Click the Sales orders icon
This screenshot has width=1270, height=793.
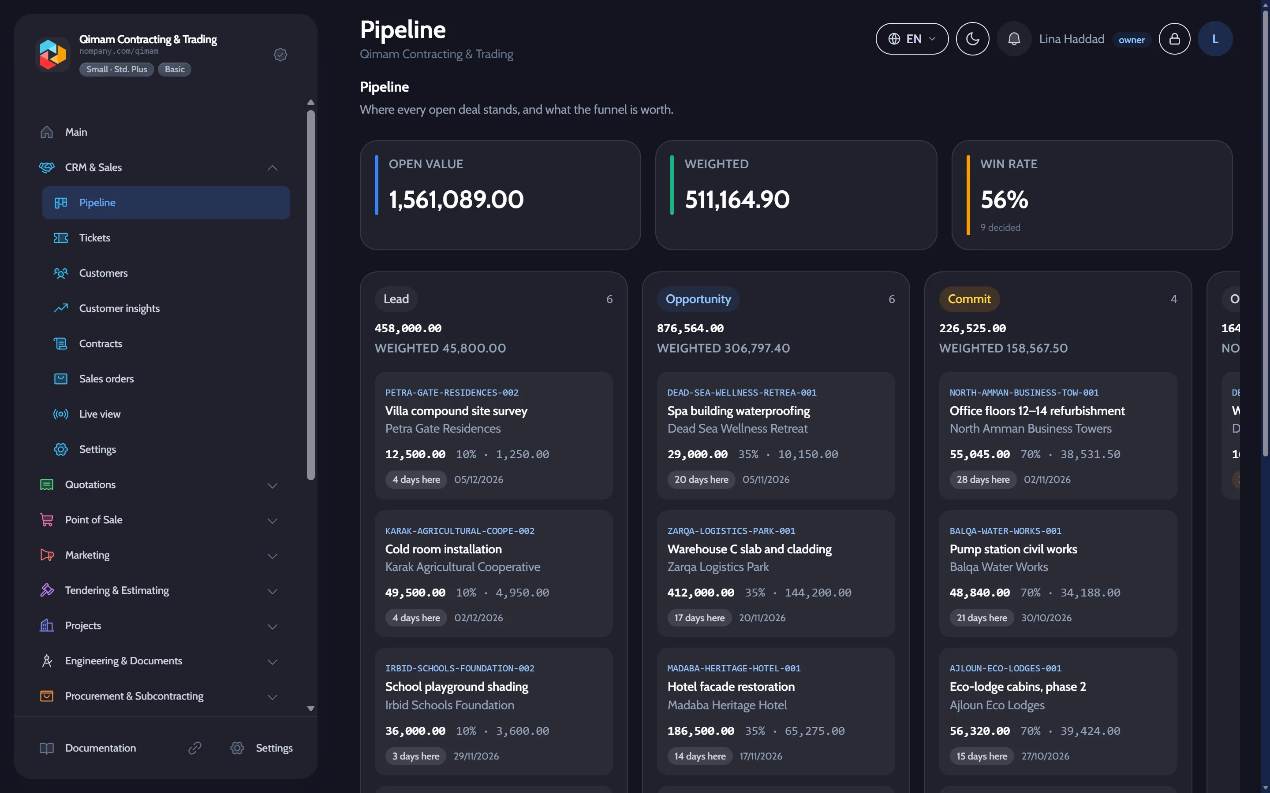click(x=61, y=379)
